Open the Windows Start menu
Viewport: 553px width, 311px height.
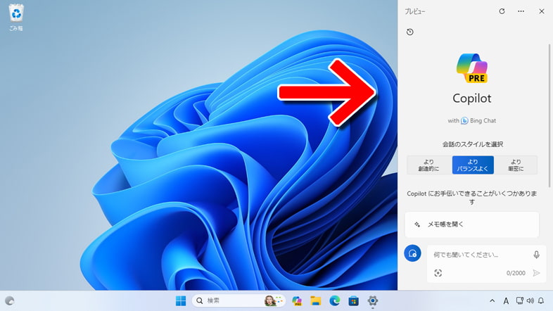[x=181, y=300]
